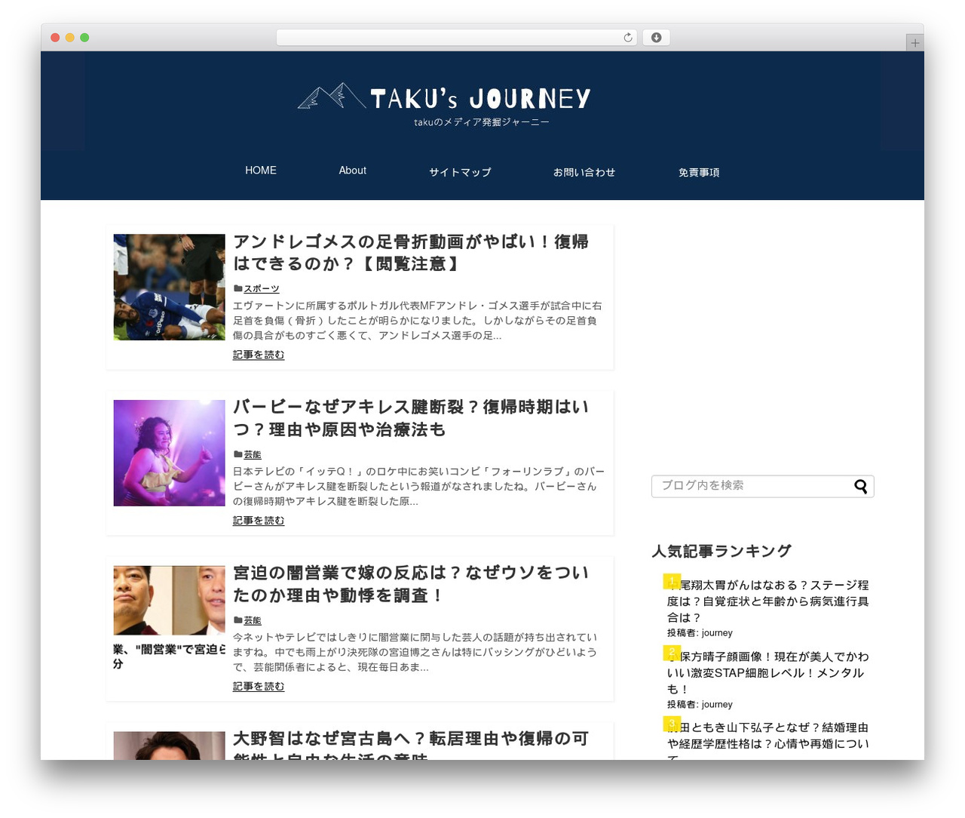Open the 宮迫 闇営業 thumbnail image
This screenshot has height=818, width=965.
point(169,619)
